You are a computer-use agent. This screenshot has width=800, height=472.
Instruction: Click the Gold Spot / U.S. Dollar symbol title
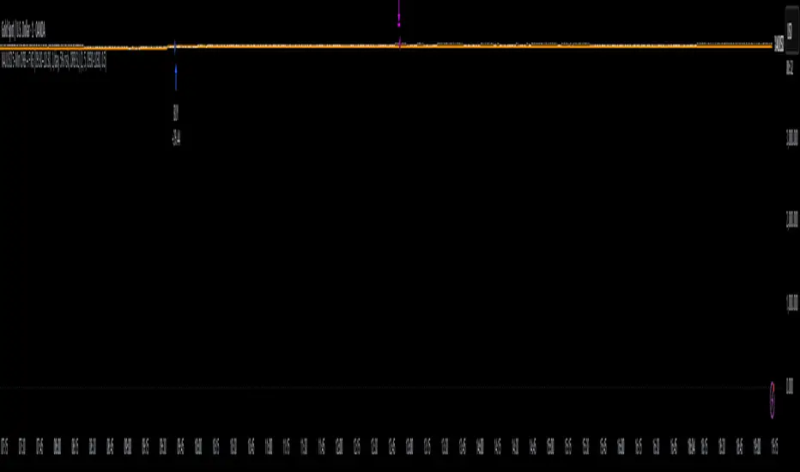(23, 31)
